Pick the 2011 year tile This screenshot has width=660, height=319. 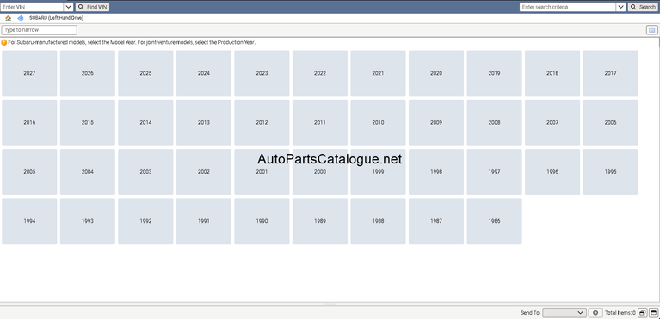320,122
